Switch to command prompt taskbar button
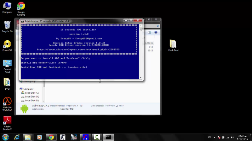Screen dimensions: 252x141 click(109, 137)
